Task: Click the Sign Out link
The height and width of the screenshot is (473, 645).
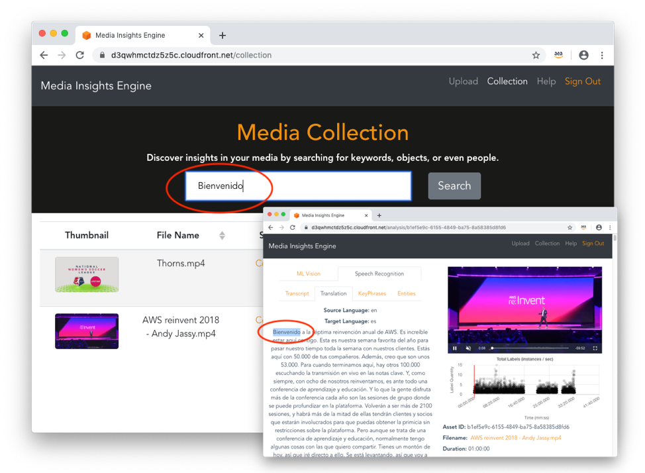Action: click(x=582, y=81)
